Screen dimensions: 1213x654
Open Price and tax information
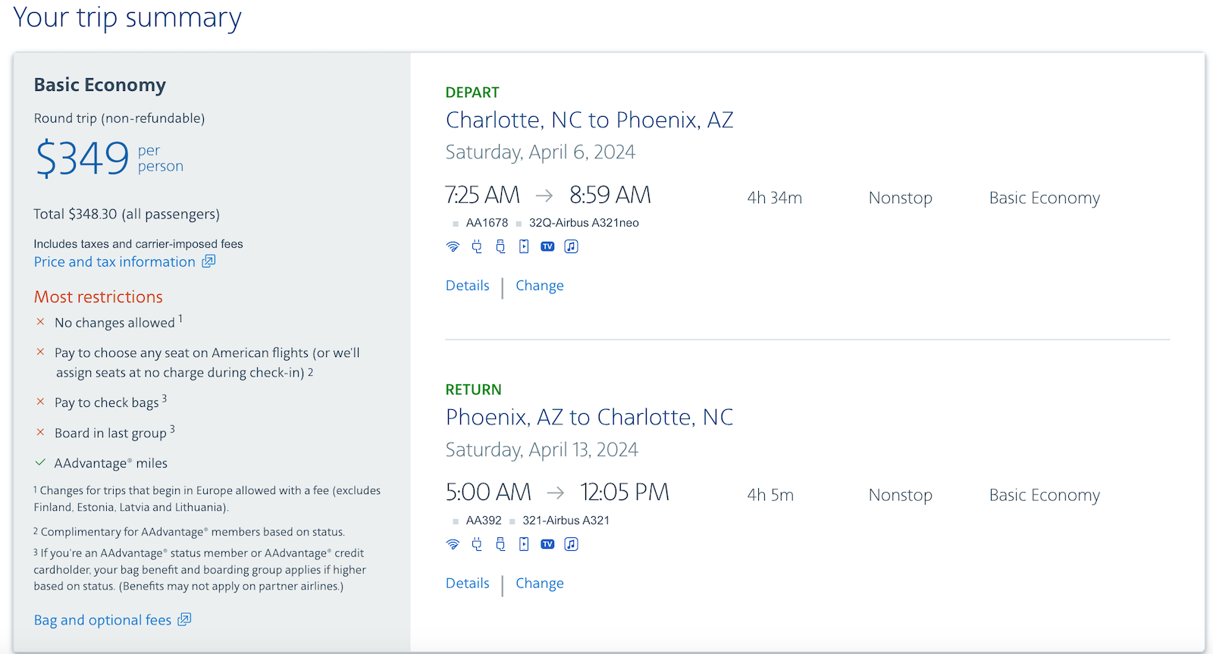(x=115, y=261)
